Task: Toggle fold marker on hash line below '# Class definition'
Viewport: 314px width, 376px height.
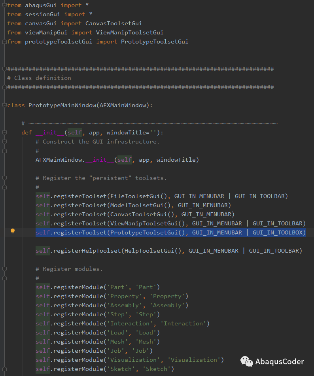Action: [x=4, y=87]
